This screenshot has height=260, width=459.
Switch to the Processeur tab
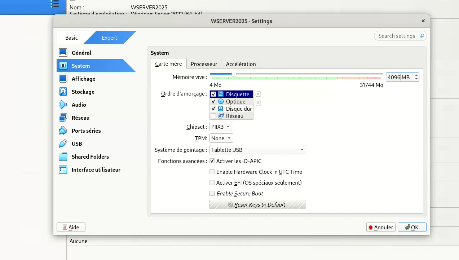tap(204, 64)
